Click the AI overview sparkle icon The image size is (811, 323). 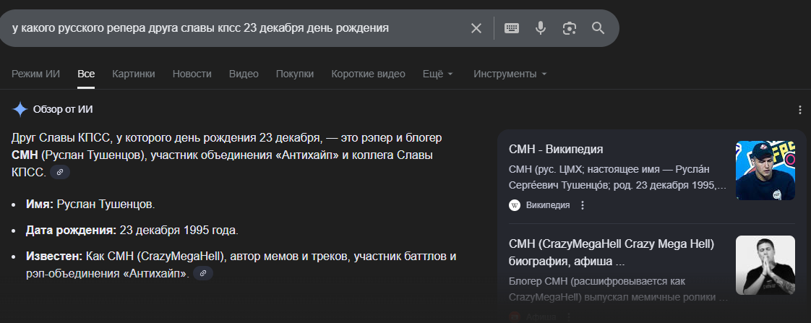20,110
